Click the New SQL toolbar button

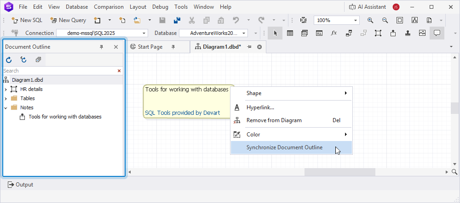point(27,20)
